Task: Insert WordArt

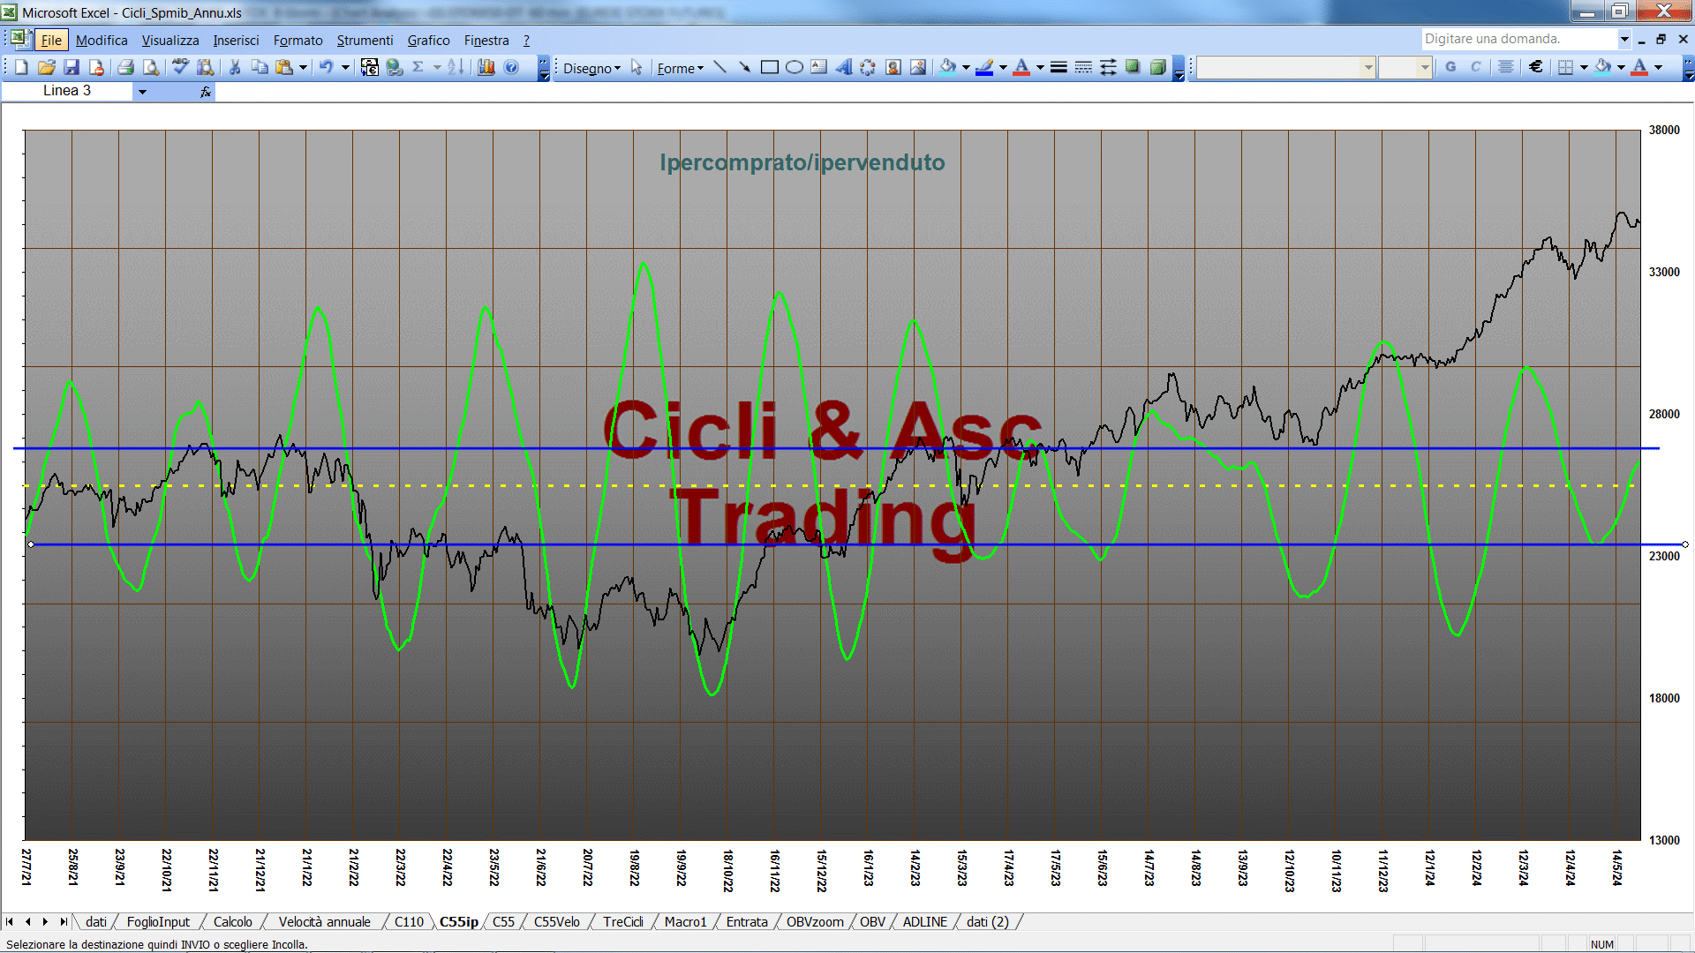Action: coord(843,67)
